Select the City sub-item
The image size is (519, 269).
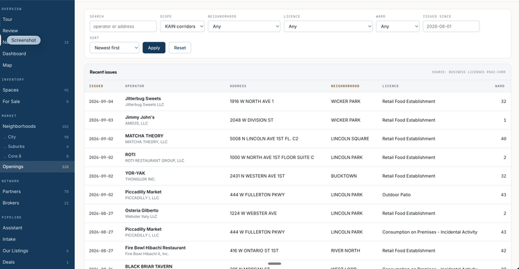(x=12, y=137)
